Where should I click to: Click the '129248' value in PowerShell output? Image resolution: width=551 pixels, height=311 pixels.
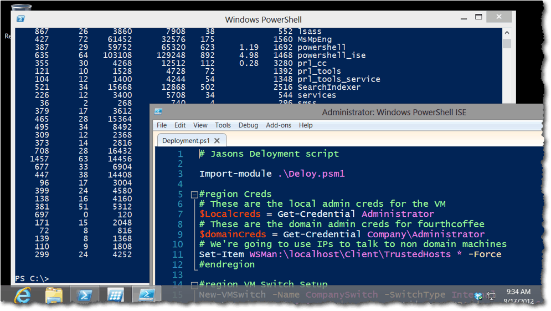tap(171, 55)
